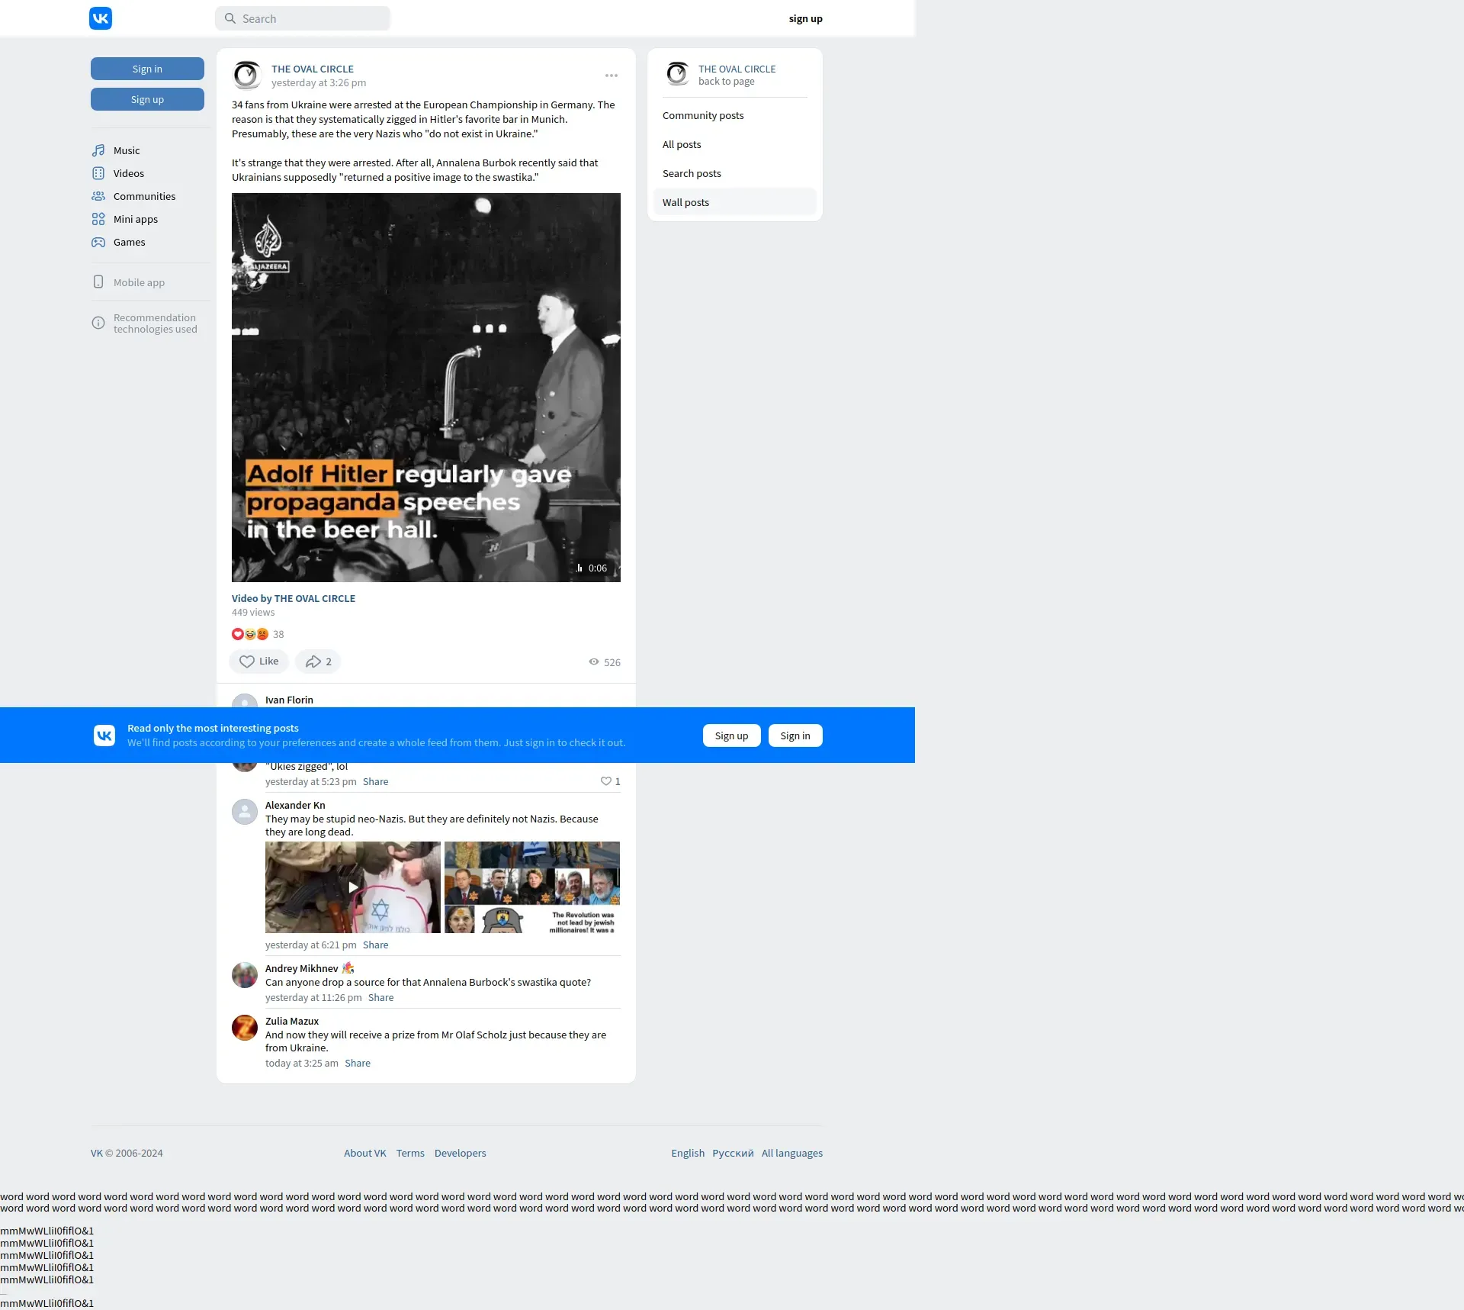1464x1310 pixels.
Task: Open the Mini apps icon
Action: point(98,219)
